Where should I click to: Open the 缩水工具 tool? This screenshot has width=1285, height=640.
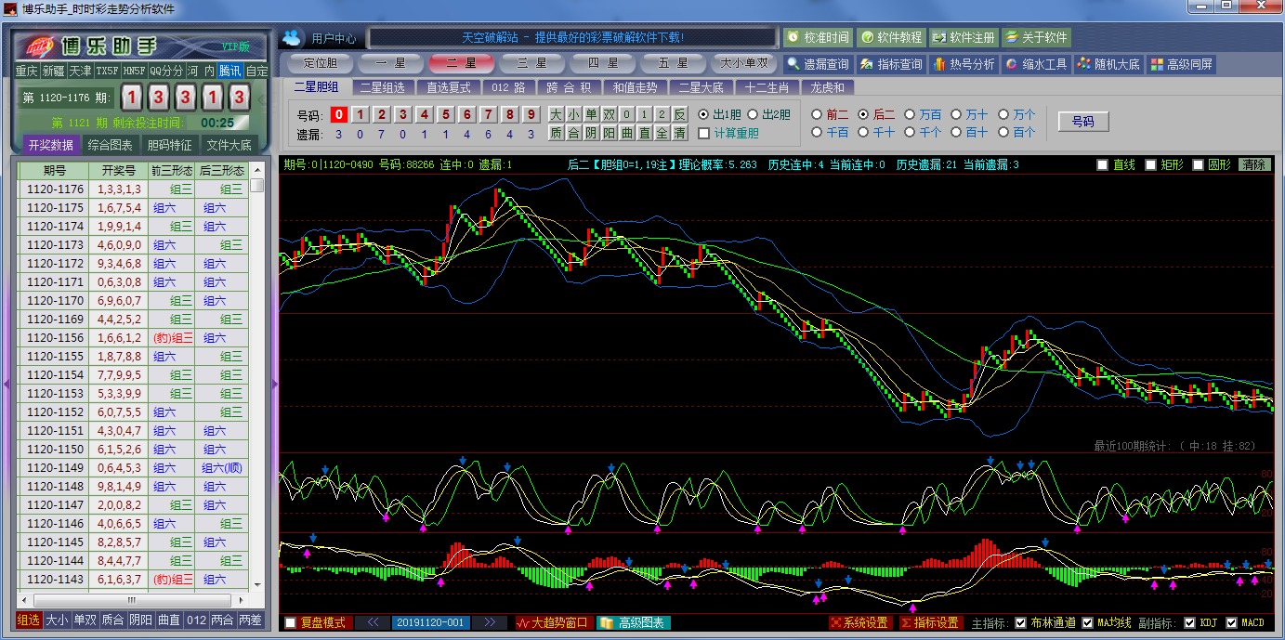pyautogui.click(x=1036, y=64)
